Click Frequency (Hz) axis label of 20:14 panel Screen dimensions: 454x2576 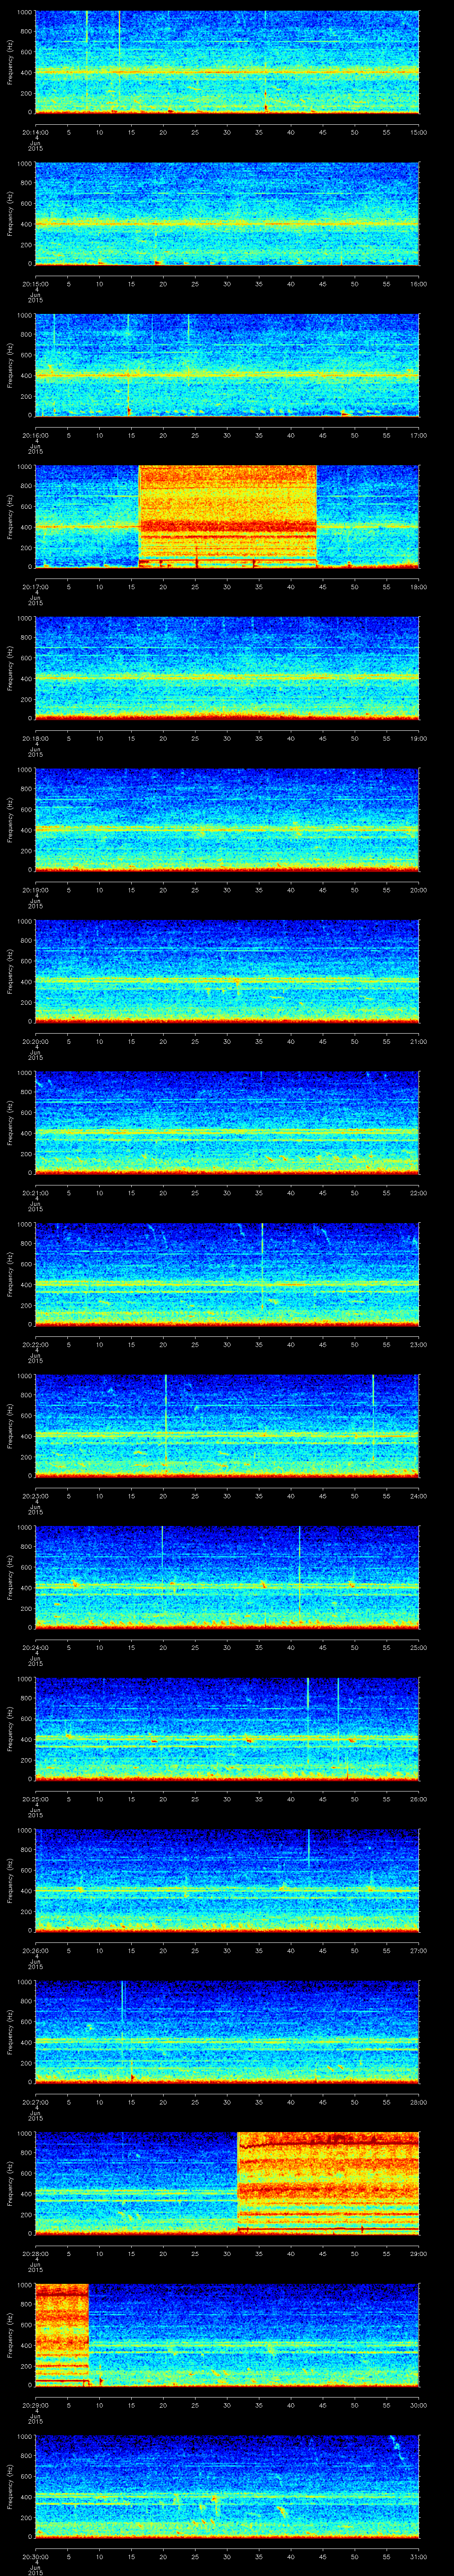coord(10,62)
